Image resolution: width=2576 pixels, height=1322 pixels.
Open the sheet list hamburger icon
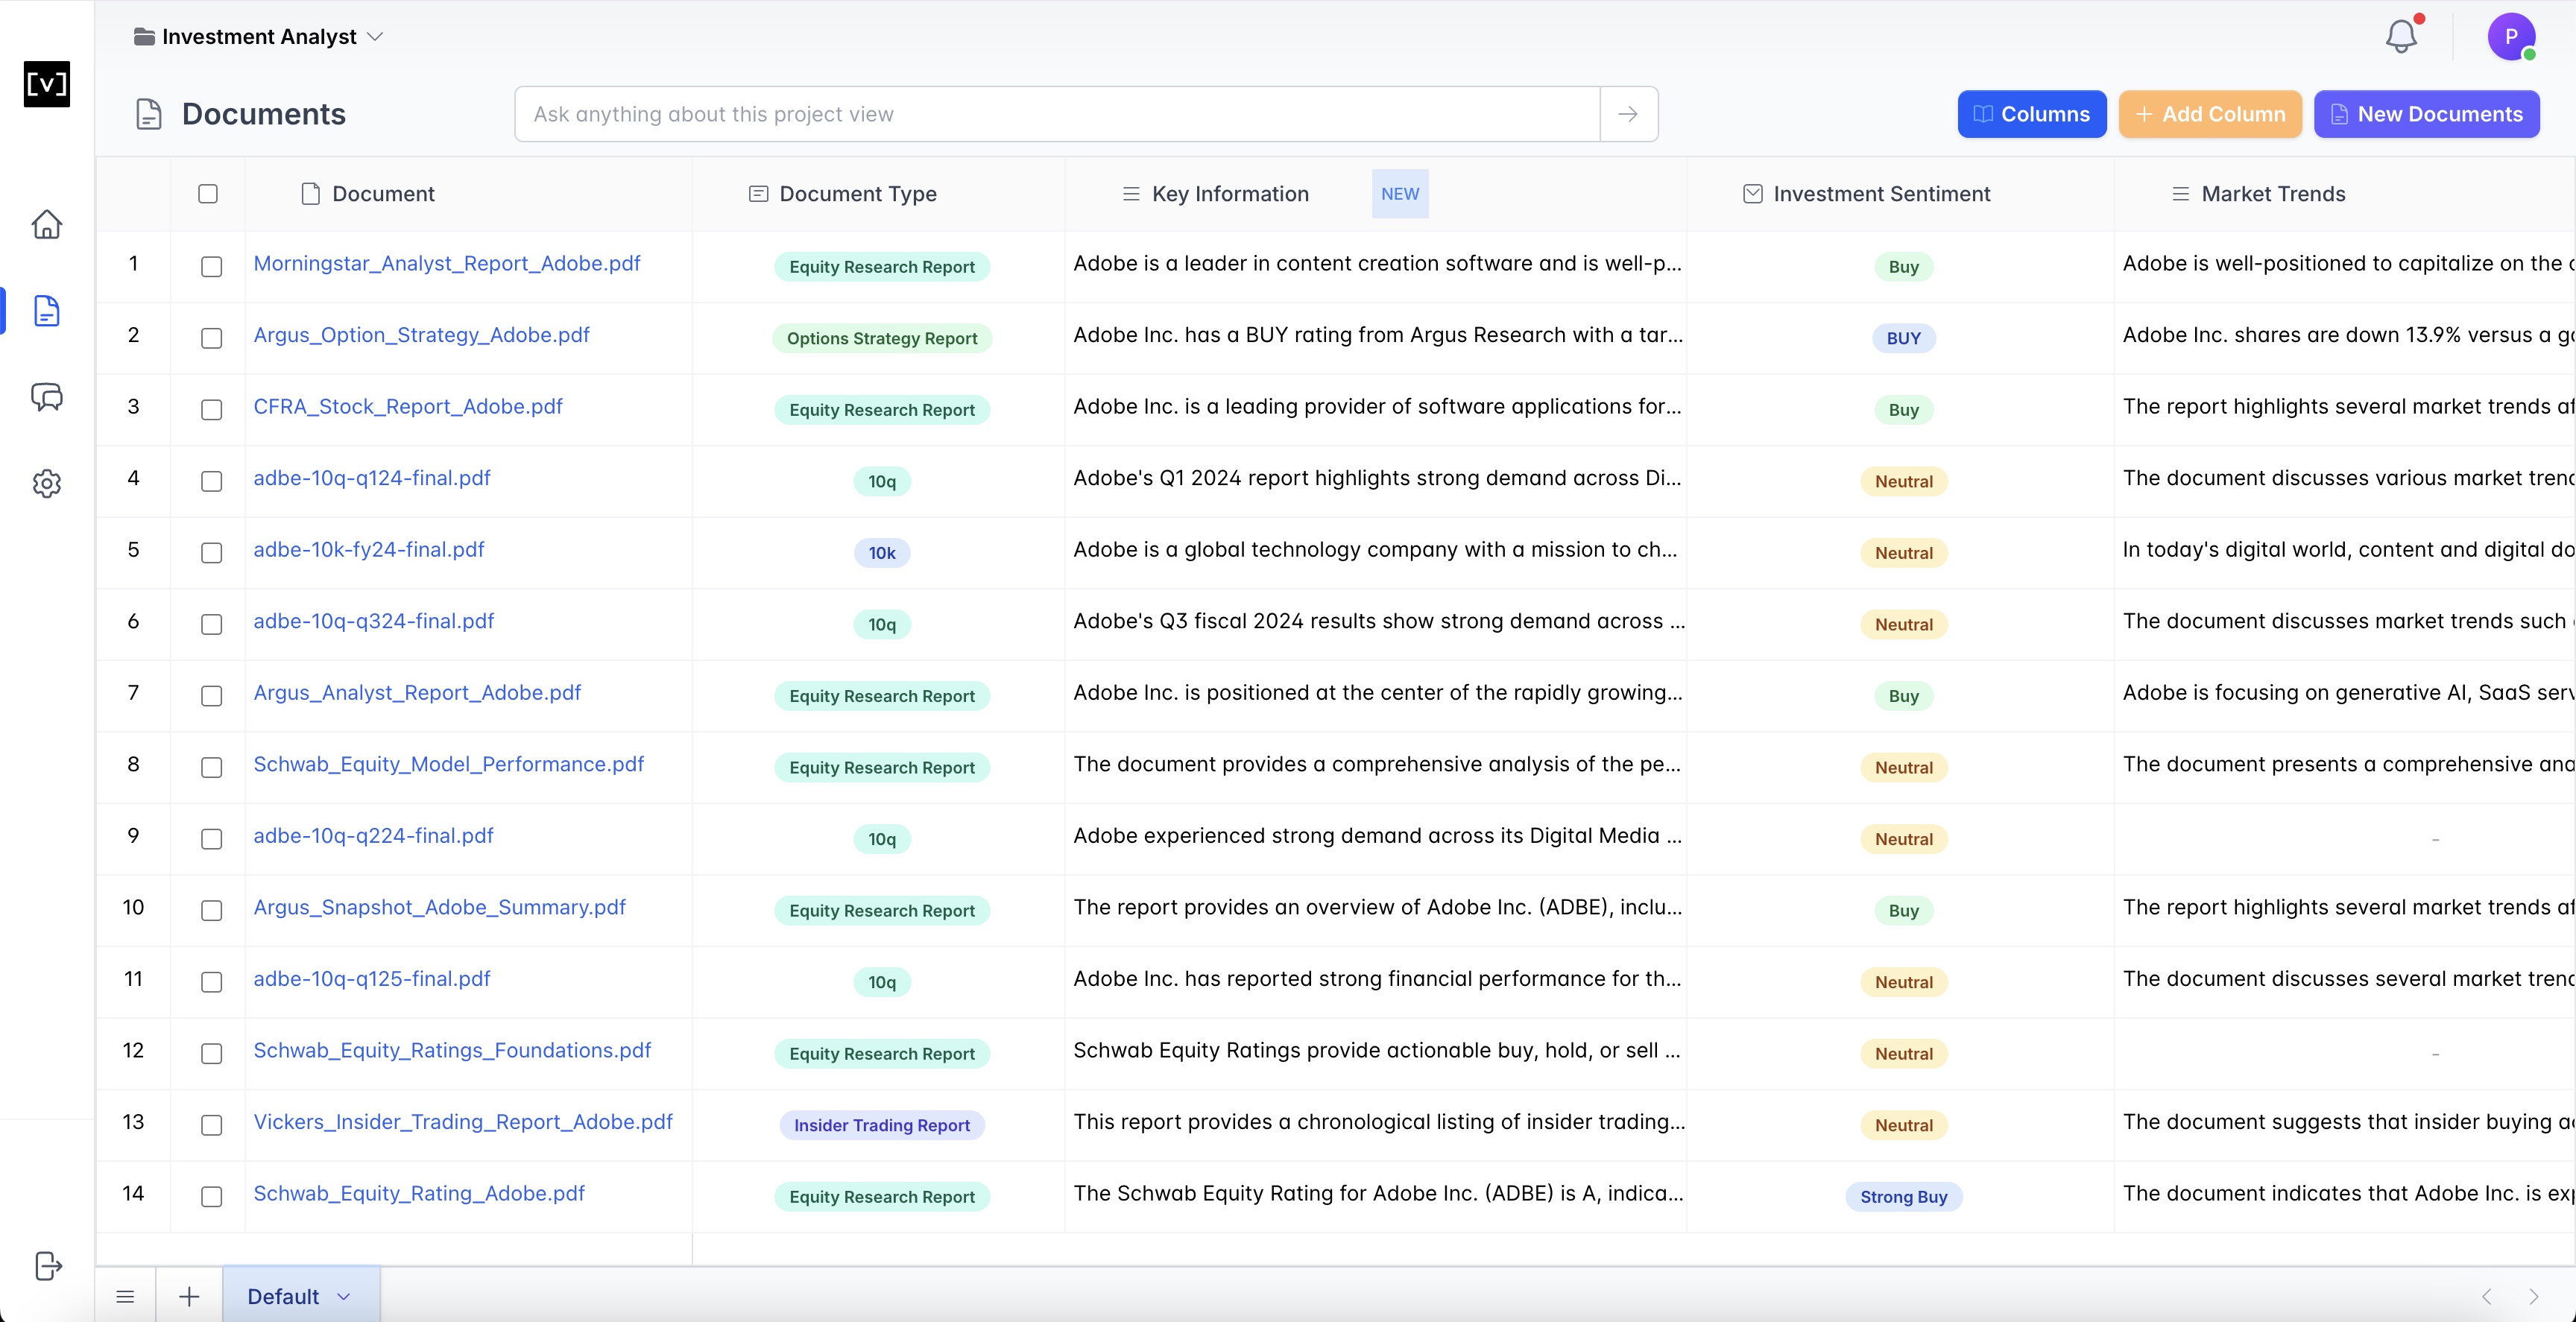point(125,1297)
